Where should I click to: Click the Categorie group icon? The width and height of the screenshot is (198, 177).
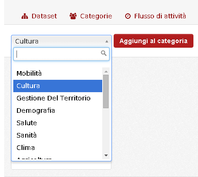[x=73, y=16]
